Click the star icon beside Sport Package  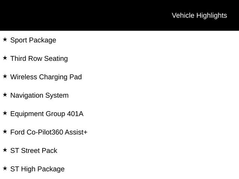pos(5,40)
